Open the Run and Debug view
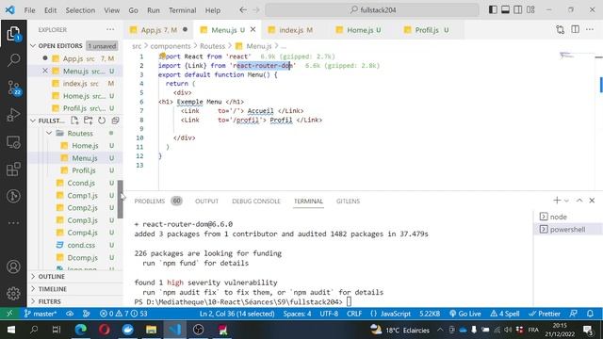The height and width of the screenshot is (339, 603). tap(13, 115)
